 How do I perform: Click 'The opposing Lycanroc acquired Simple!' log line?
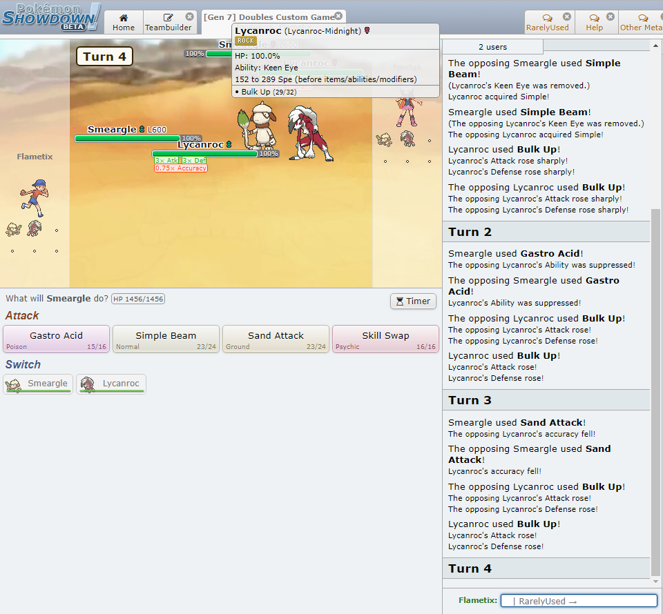[x=526, y=135]
